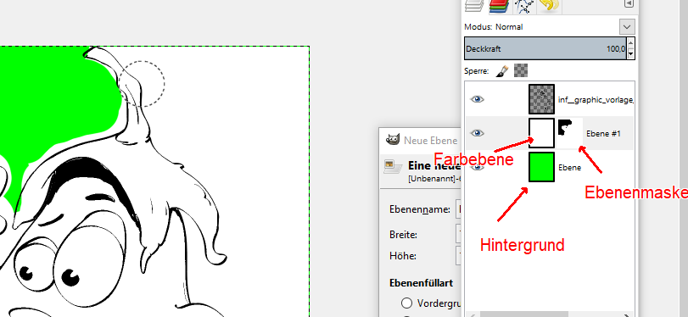Toggle the lock alpha channel icon
688x317 pixels.
[x=521, y=70]
